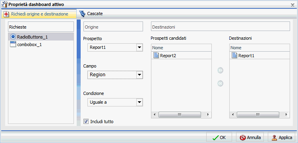Click the Cascate tab funnel icon
Viewport: 298px width, 143px height.
click(82, 14)
